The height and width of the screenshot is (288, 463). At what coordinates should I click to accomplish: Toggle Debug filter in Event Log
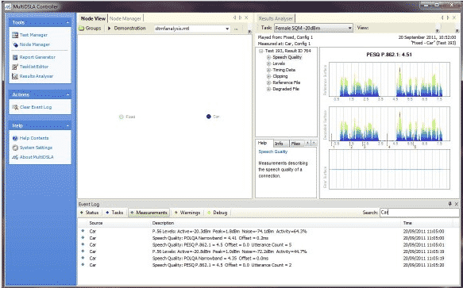pos(218,213)
